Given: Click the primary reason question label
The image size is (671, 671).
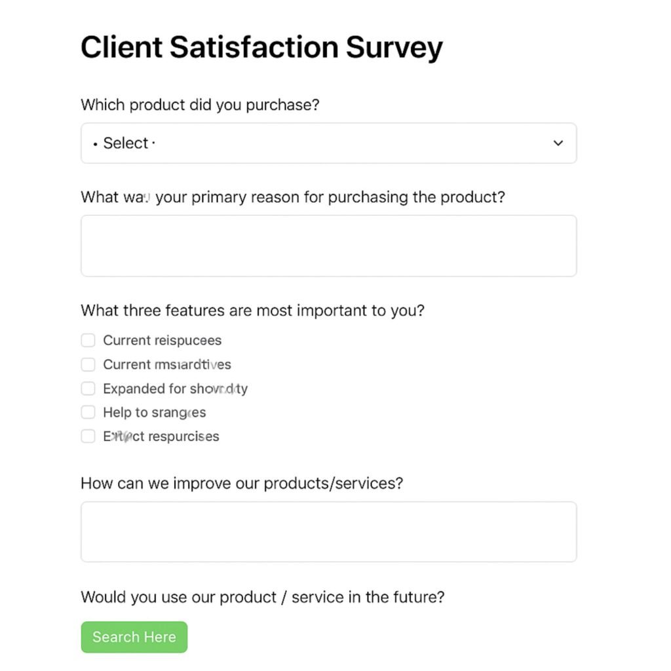Looking at the screenshot, I should pos(293,197).
